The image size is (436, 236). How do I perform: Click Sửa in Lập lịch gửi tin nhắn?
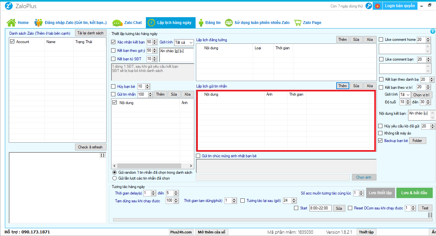coord(356,86)
